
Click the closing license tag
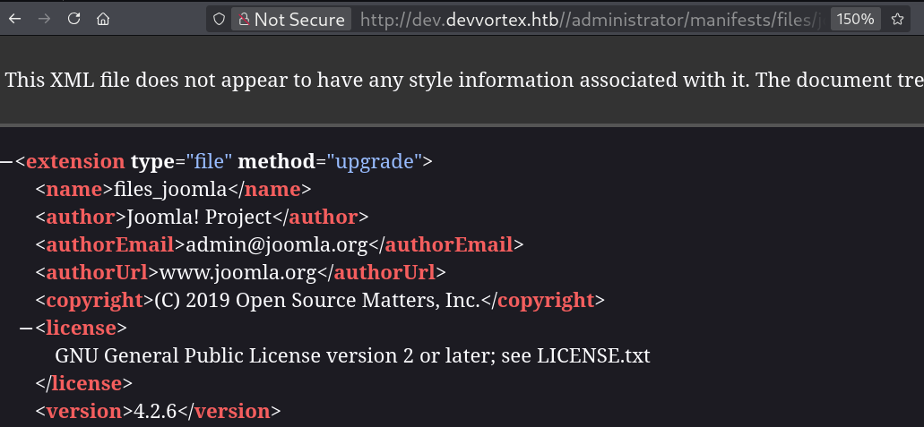coord(83,383)
